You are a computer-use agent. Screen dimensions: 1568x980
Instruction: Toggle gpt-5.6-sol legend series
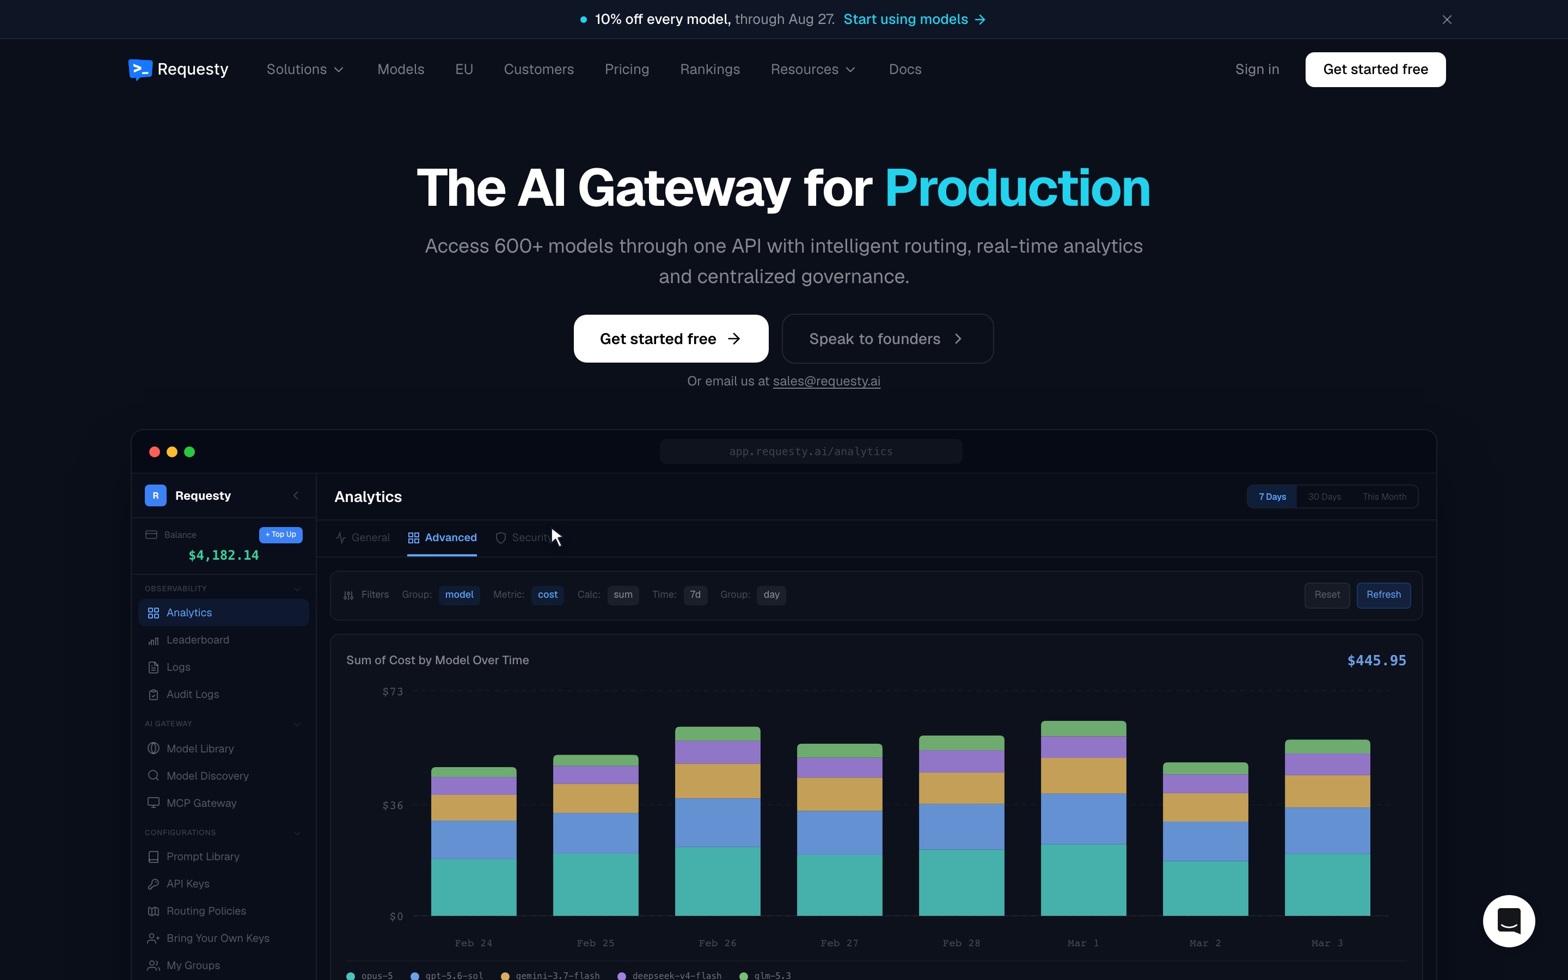[x=447, y=976]
